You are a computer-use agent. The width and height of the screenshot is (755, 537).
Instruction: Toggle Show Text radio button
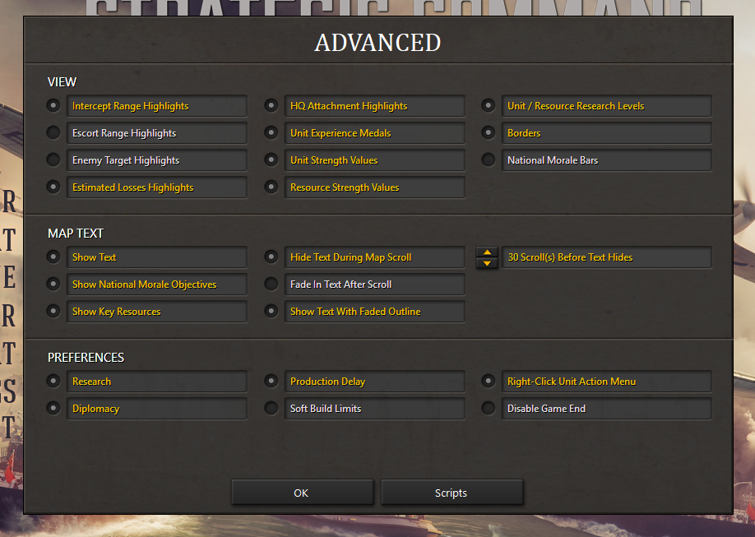[53, 257]
